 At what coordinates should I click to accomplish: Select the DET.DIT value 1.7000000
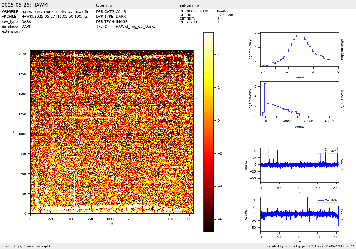pyautogui.click(x=225, y=15)
